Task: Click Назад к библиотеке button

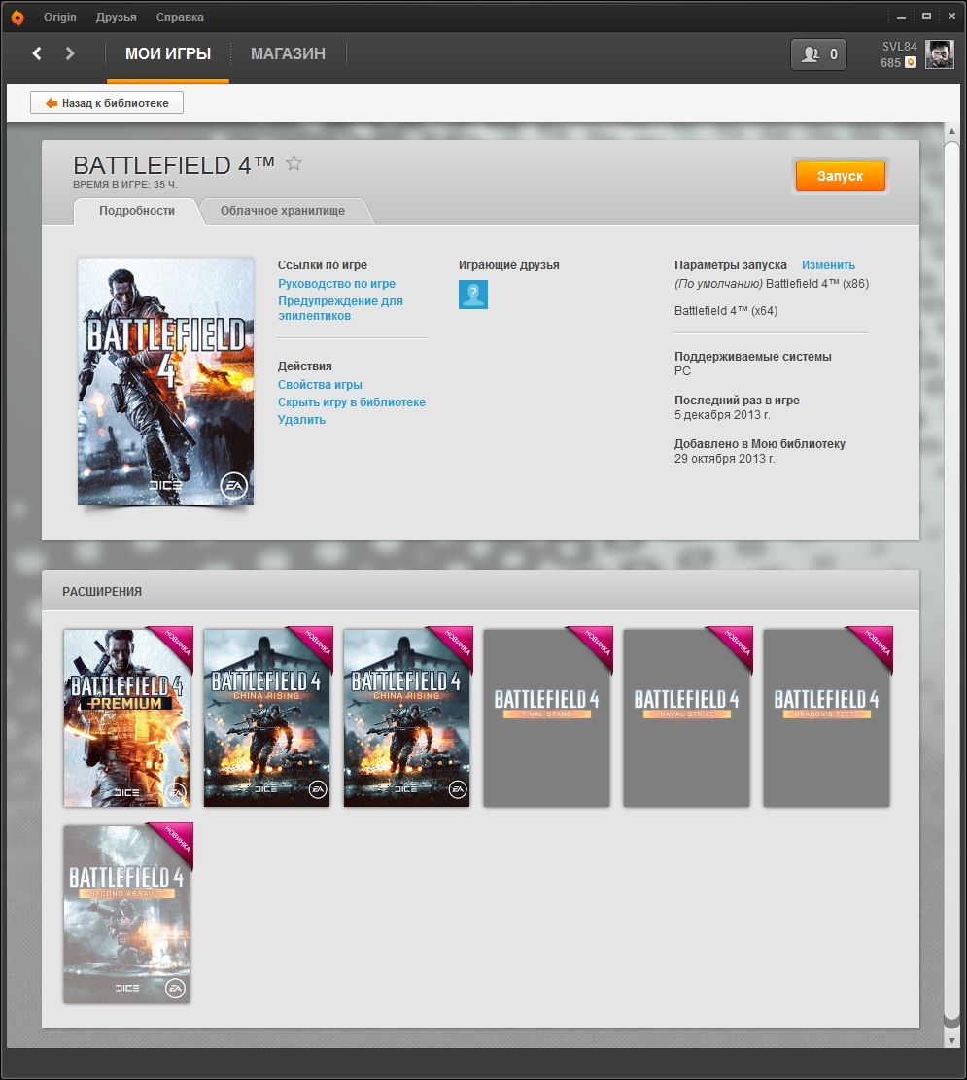Action: click(107, 103)
